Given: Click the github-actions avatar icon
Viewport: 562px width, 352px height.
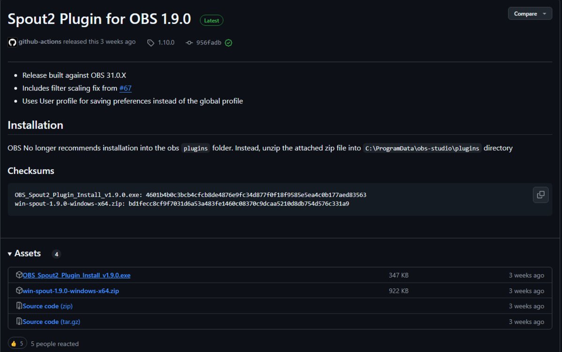Looking at the screenshot, I should (13, 42).
